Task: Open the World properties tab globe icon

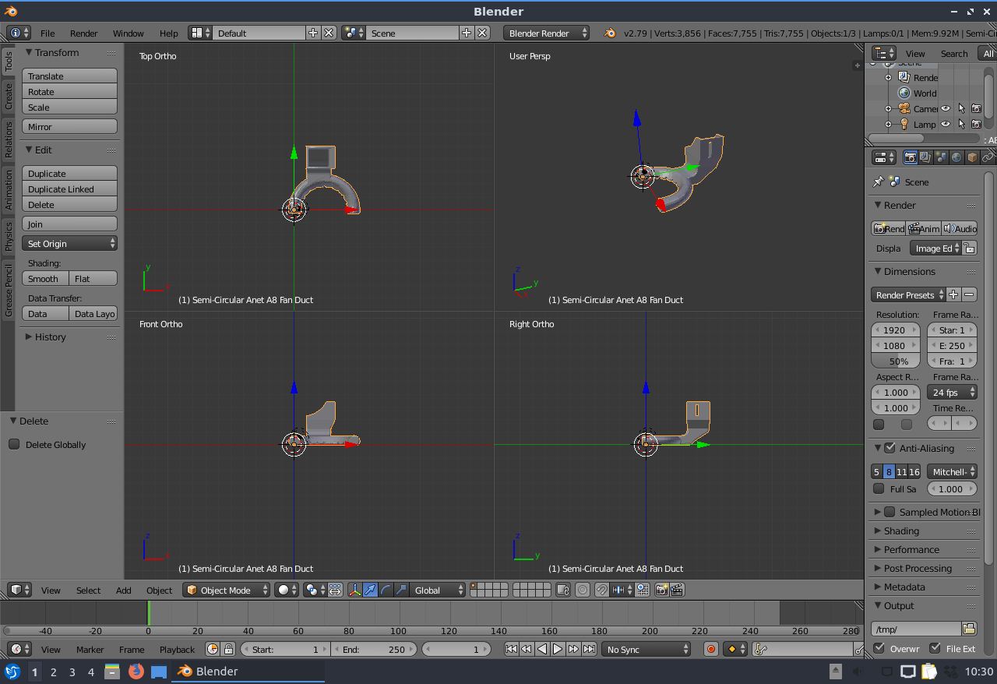Action: (956, 157)
